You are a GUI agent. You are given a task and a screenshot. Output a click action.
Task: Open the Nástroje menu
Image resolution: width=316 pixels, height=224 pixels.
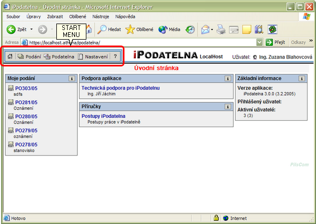click(x=100, y=17)
